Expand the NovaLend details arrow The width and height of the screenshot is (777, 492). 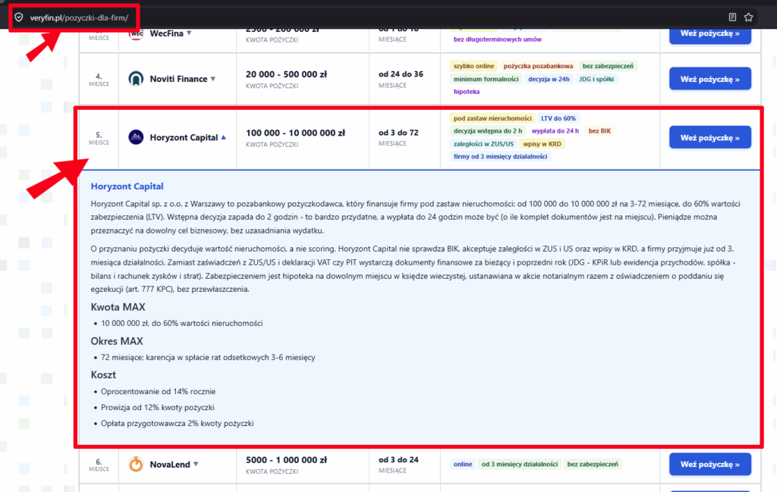[x=196, y=464]
